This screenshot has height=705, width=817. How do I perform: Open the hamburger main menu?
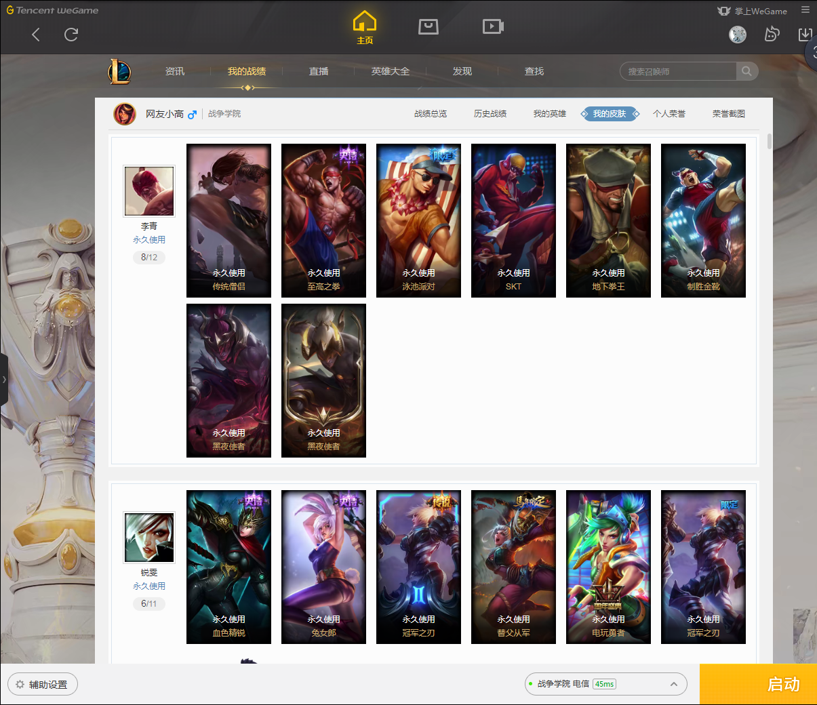805,10
